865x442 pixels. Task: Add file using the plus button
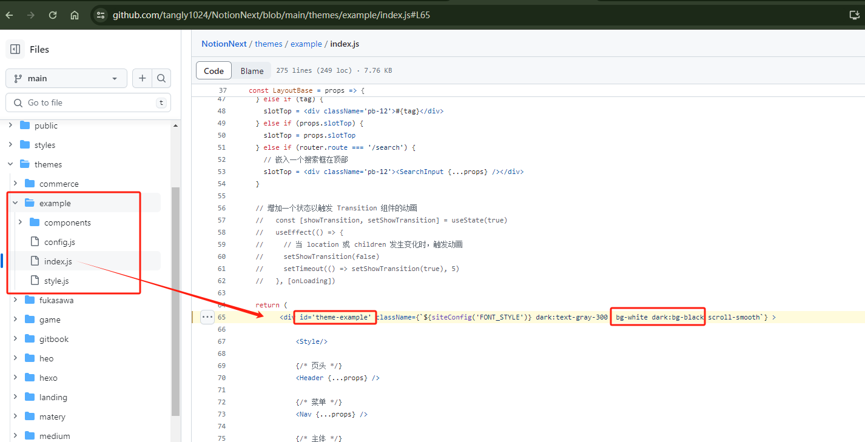[142, 78]
